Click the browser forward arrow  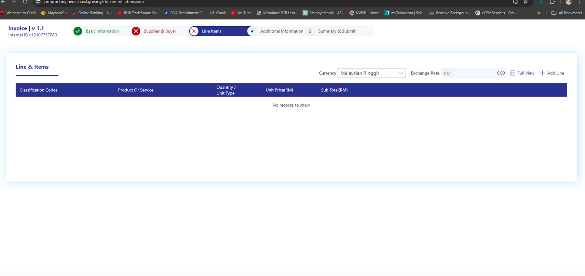[x=14, y=2]
